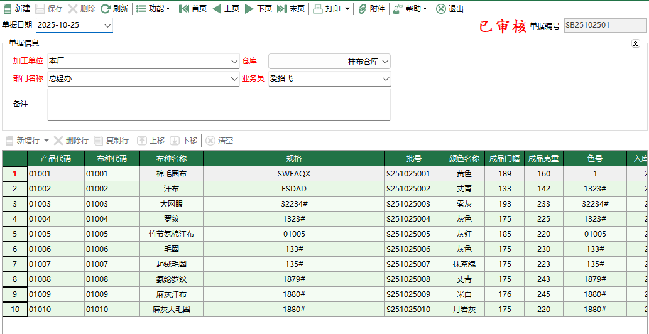This screenshot has width=649, height=334.
Task: Click color cell 雾灰
Action: pyautogui.click(x=464, y=204)
